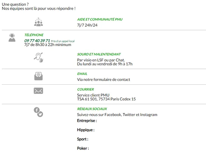Click the Hippique social label

click(86, 130)
